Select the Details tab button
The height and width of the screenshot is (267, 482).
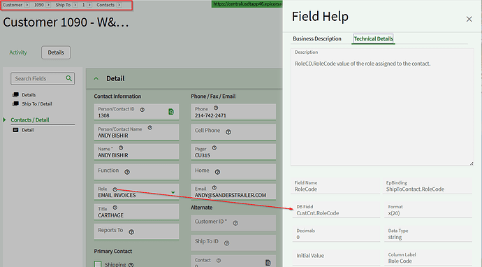pyautogui.click(x=56, y=52)
